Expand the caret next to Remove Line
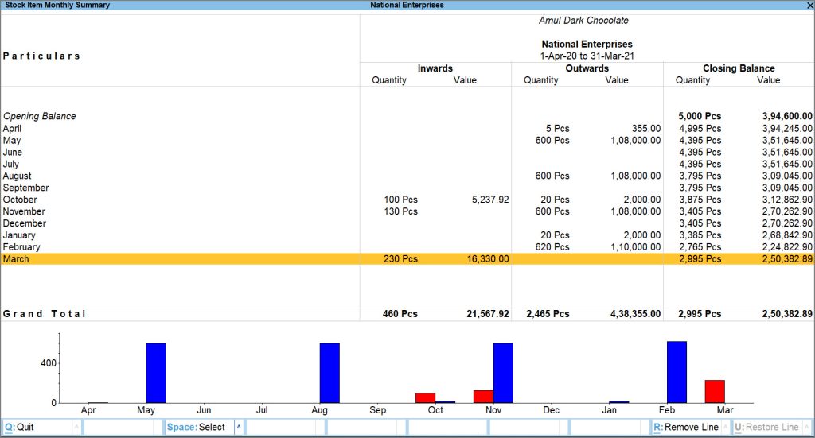The height and width of the screenshot is (438, 815). click(x=725, y=427)
